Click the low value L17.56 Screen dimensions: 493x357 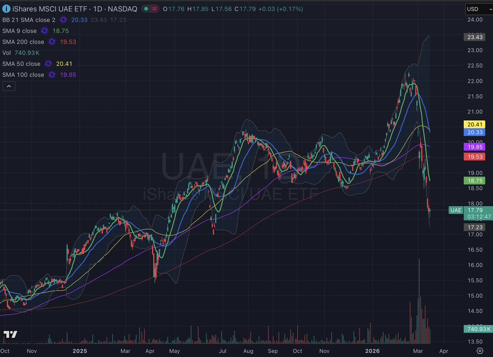[x=221, y=9]
